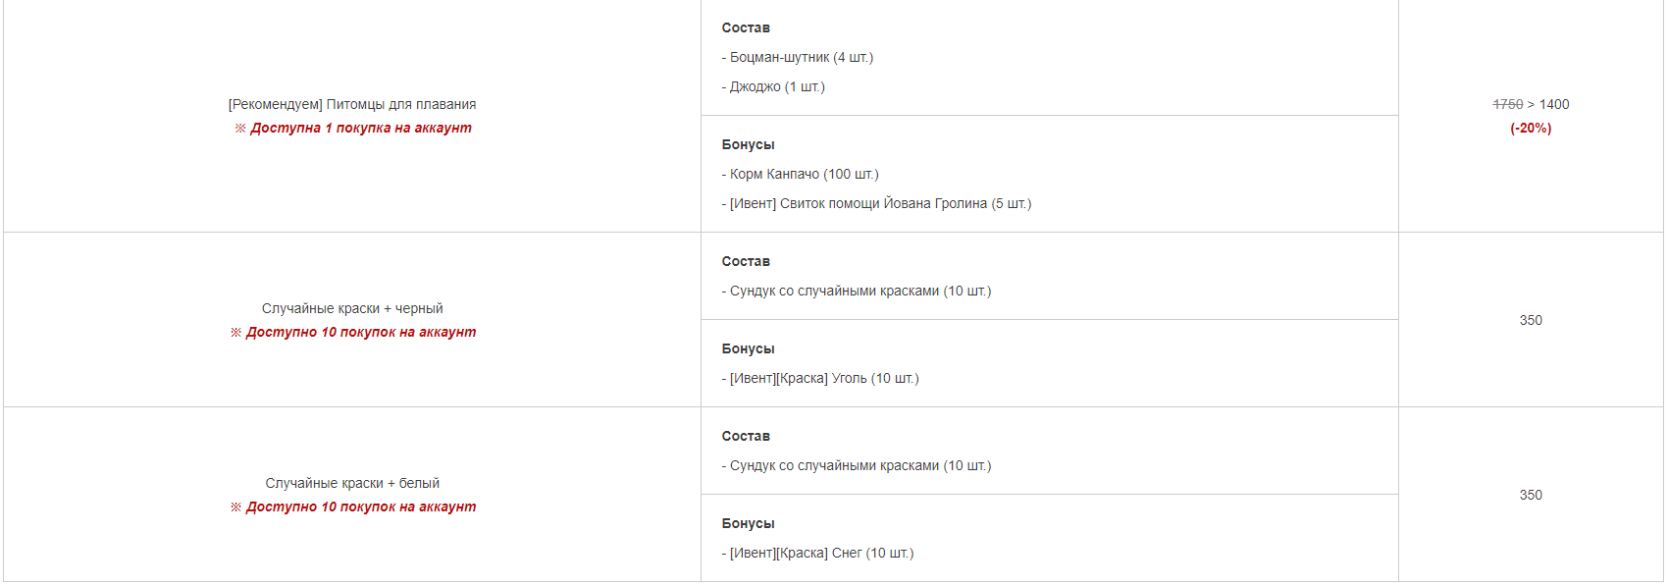Click the "Бонусы" heading in the Питомцы row
Image resolution: width=1667 pixels, height=586 pixels.
pos(748,145)
